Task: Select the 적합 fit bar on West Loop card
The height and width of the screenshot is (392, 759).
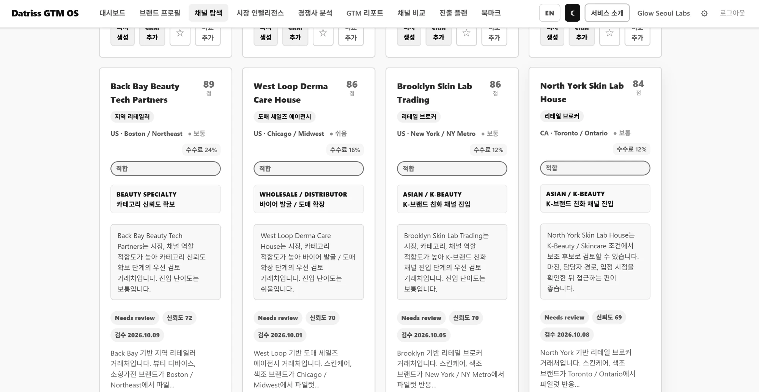Action: point(309,168)
